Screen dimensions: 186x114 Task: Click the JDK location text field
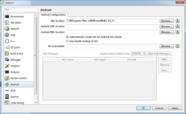[112, 21]
